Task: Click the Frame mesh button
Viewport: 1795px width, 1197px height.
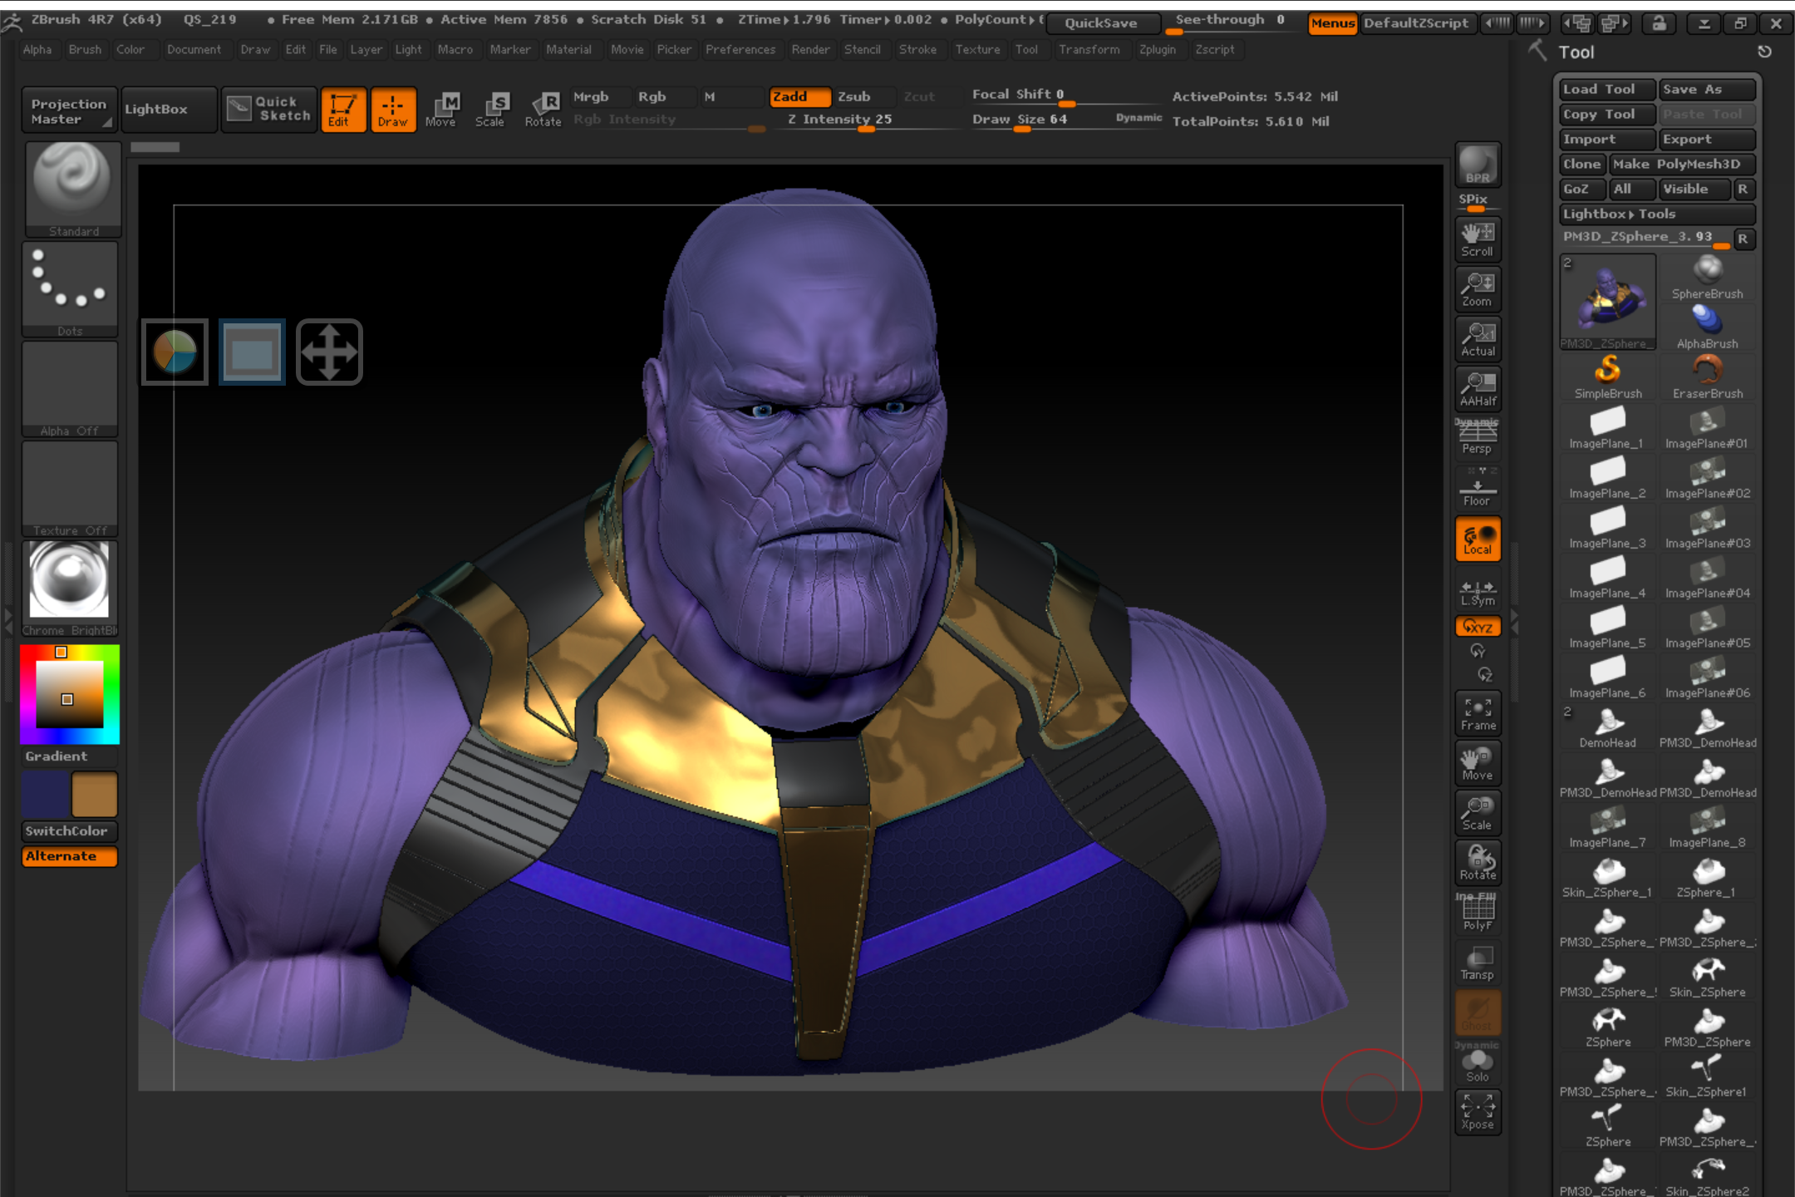Action: (x=1478, y=713)
